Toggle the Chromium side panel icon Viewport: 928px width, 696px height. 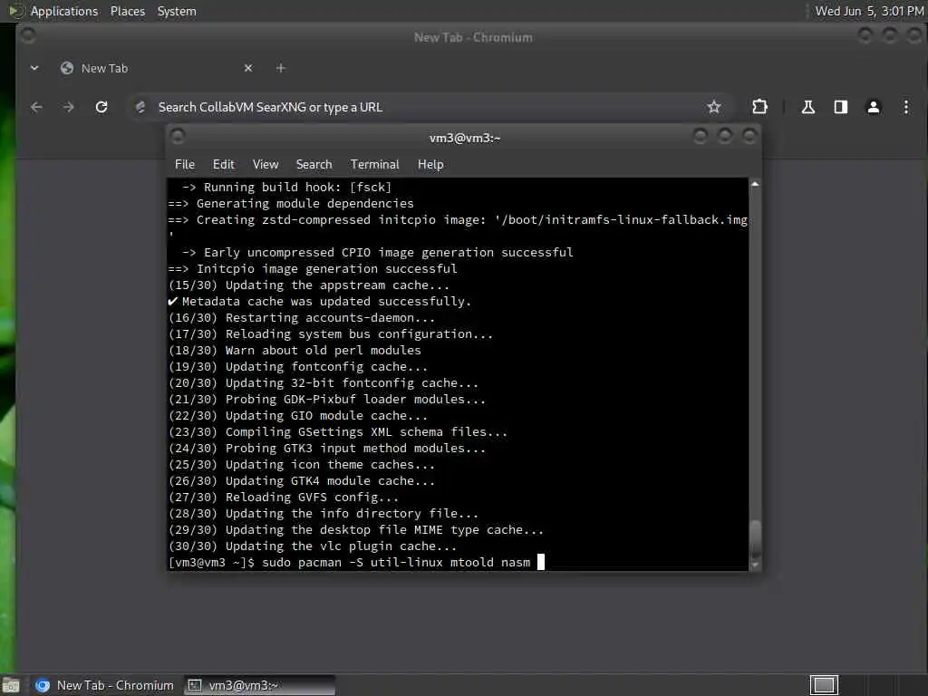840,107
